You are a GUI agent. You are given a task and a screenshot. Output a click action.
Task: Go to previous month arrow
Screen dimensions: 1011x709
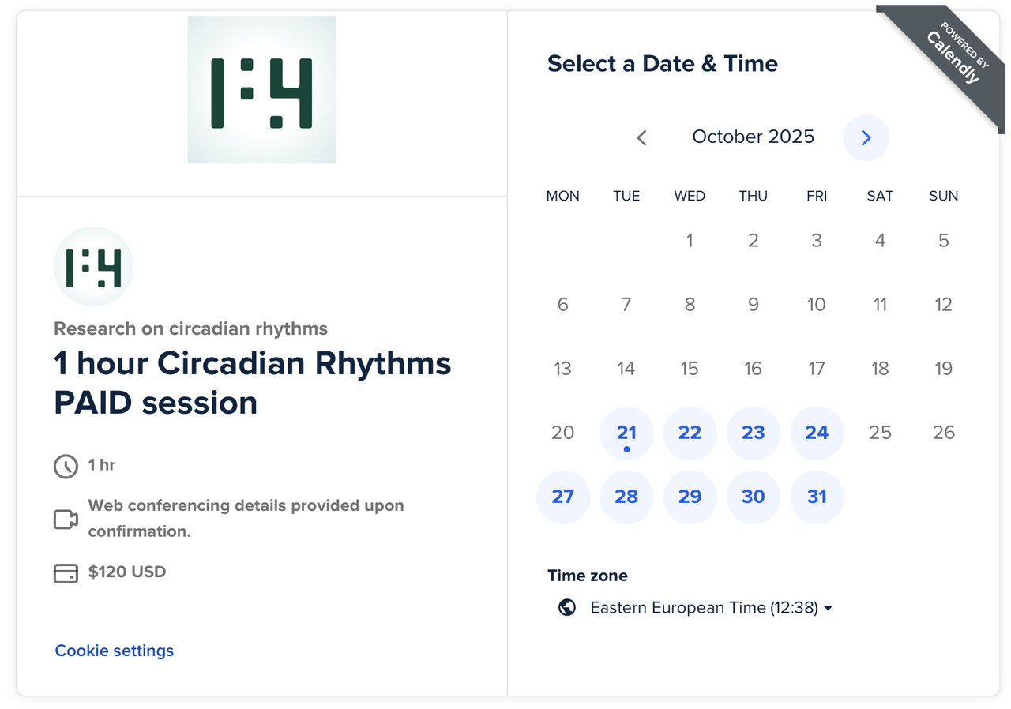pos(642,137)
